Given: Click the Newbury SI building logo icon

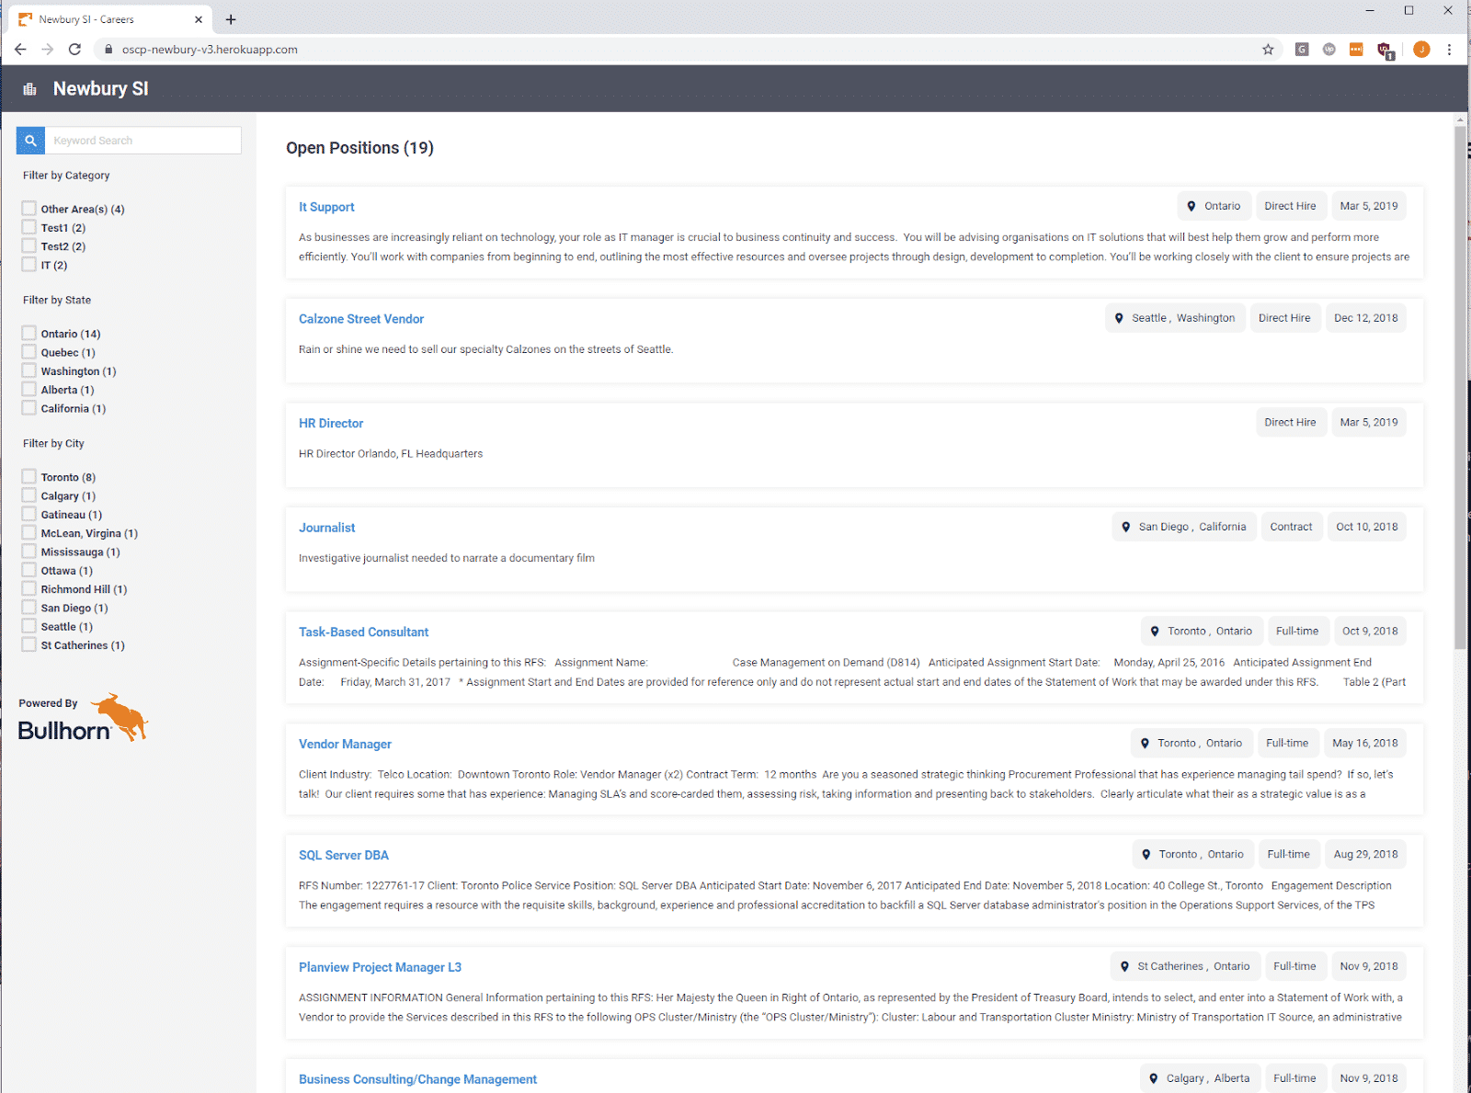Looking at the screenshot, I should (29, 89).
